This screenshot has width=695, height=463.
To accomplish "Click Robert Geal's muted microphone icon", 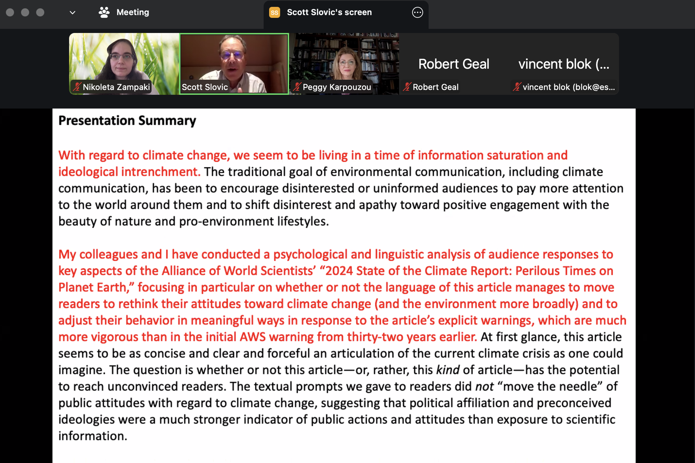I will click(x=407, y=87).
